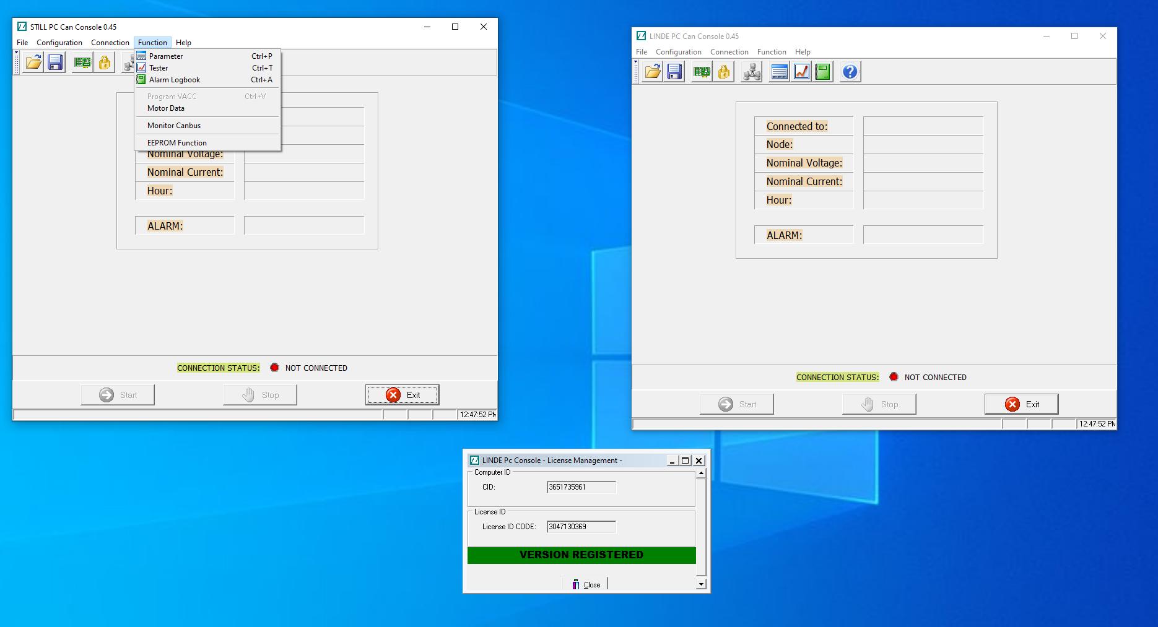
Task: Green circuit board icon in LINDE toolbar
Action: click(x=702, y=72)
